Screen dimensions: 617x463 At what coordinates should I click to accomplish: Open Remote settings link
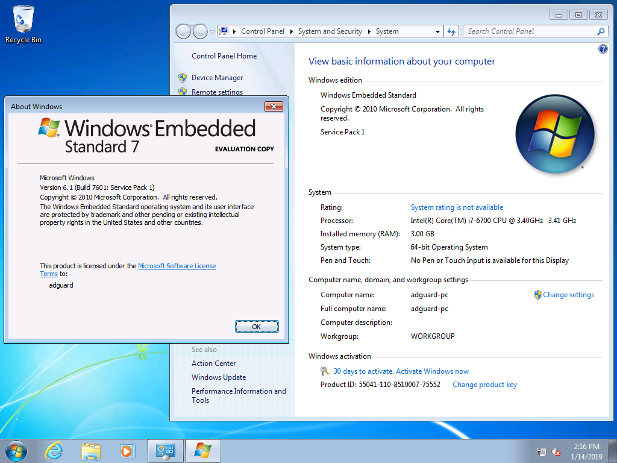217,92
